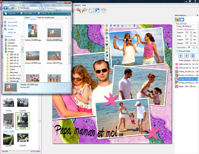
Task: Click the highlighted green photo effect icon
Action: [107, 33]
